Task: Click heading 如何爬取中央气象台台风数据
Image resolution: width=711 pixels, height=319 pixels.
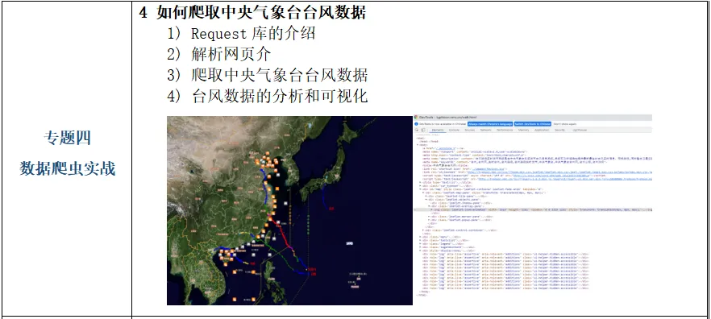Action: coord(261,13)
